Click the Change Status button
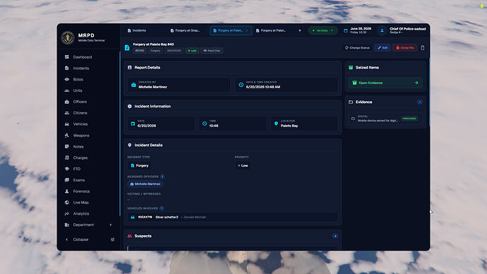This screenshot has height=274, width=487. tap(357, 48)
